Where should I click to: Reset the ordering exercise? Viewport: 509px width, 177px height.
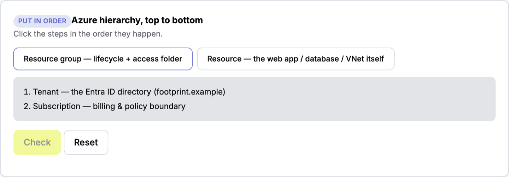(x=86, y=142)
